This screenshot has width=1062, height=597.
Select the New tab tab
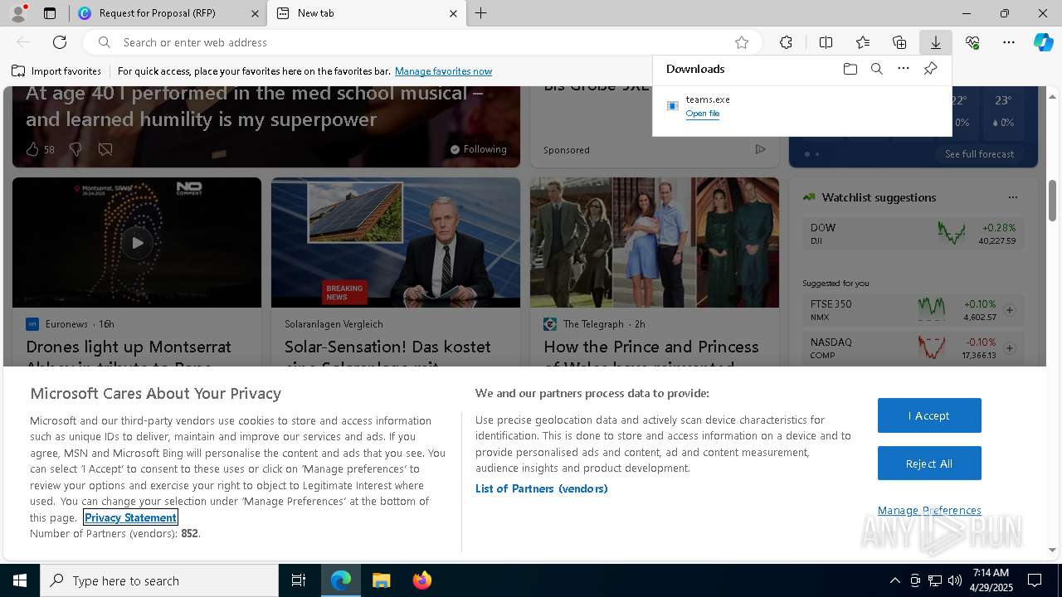[x=365, y=13]
